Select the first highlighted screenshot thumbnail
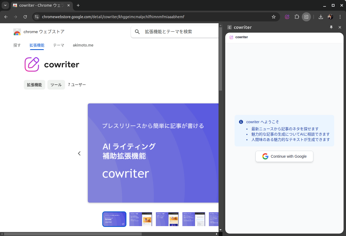The width and height of the screenshot is (346, 236). 114,219
